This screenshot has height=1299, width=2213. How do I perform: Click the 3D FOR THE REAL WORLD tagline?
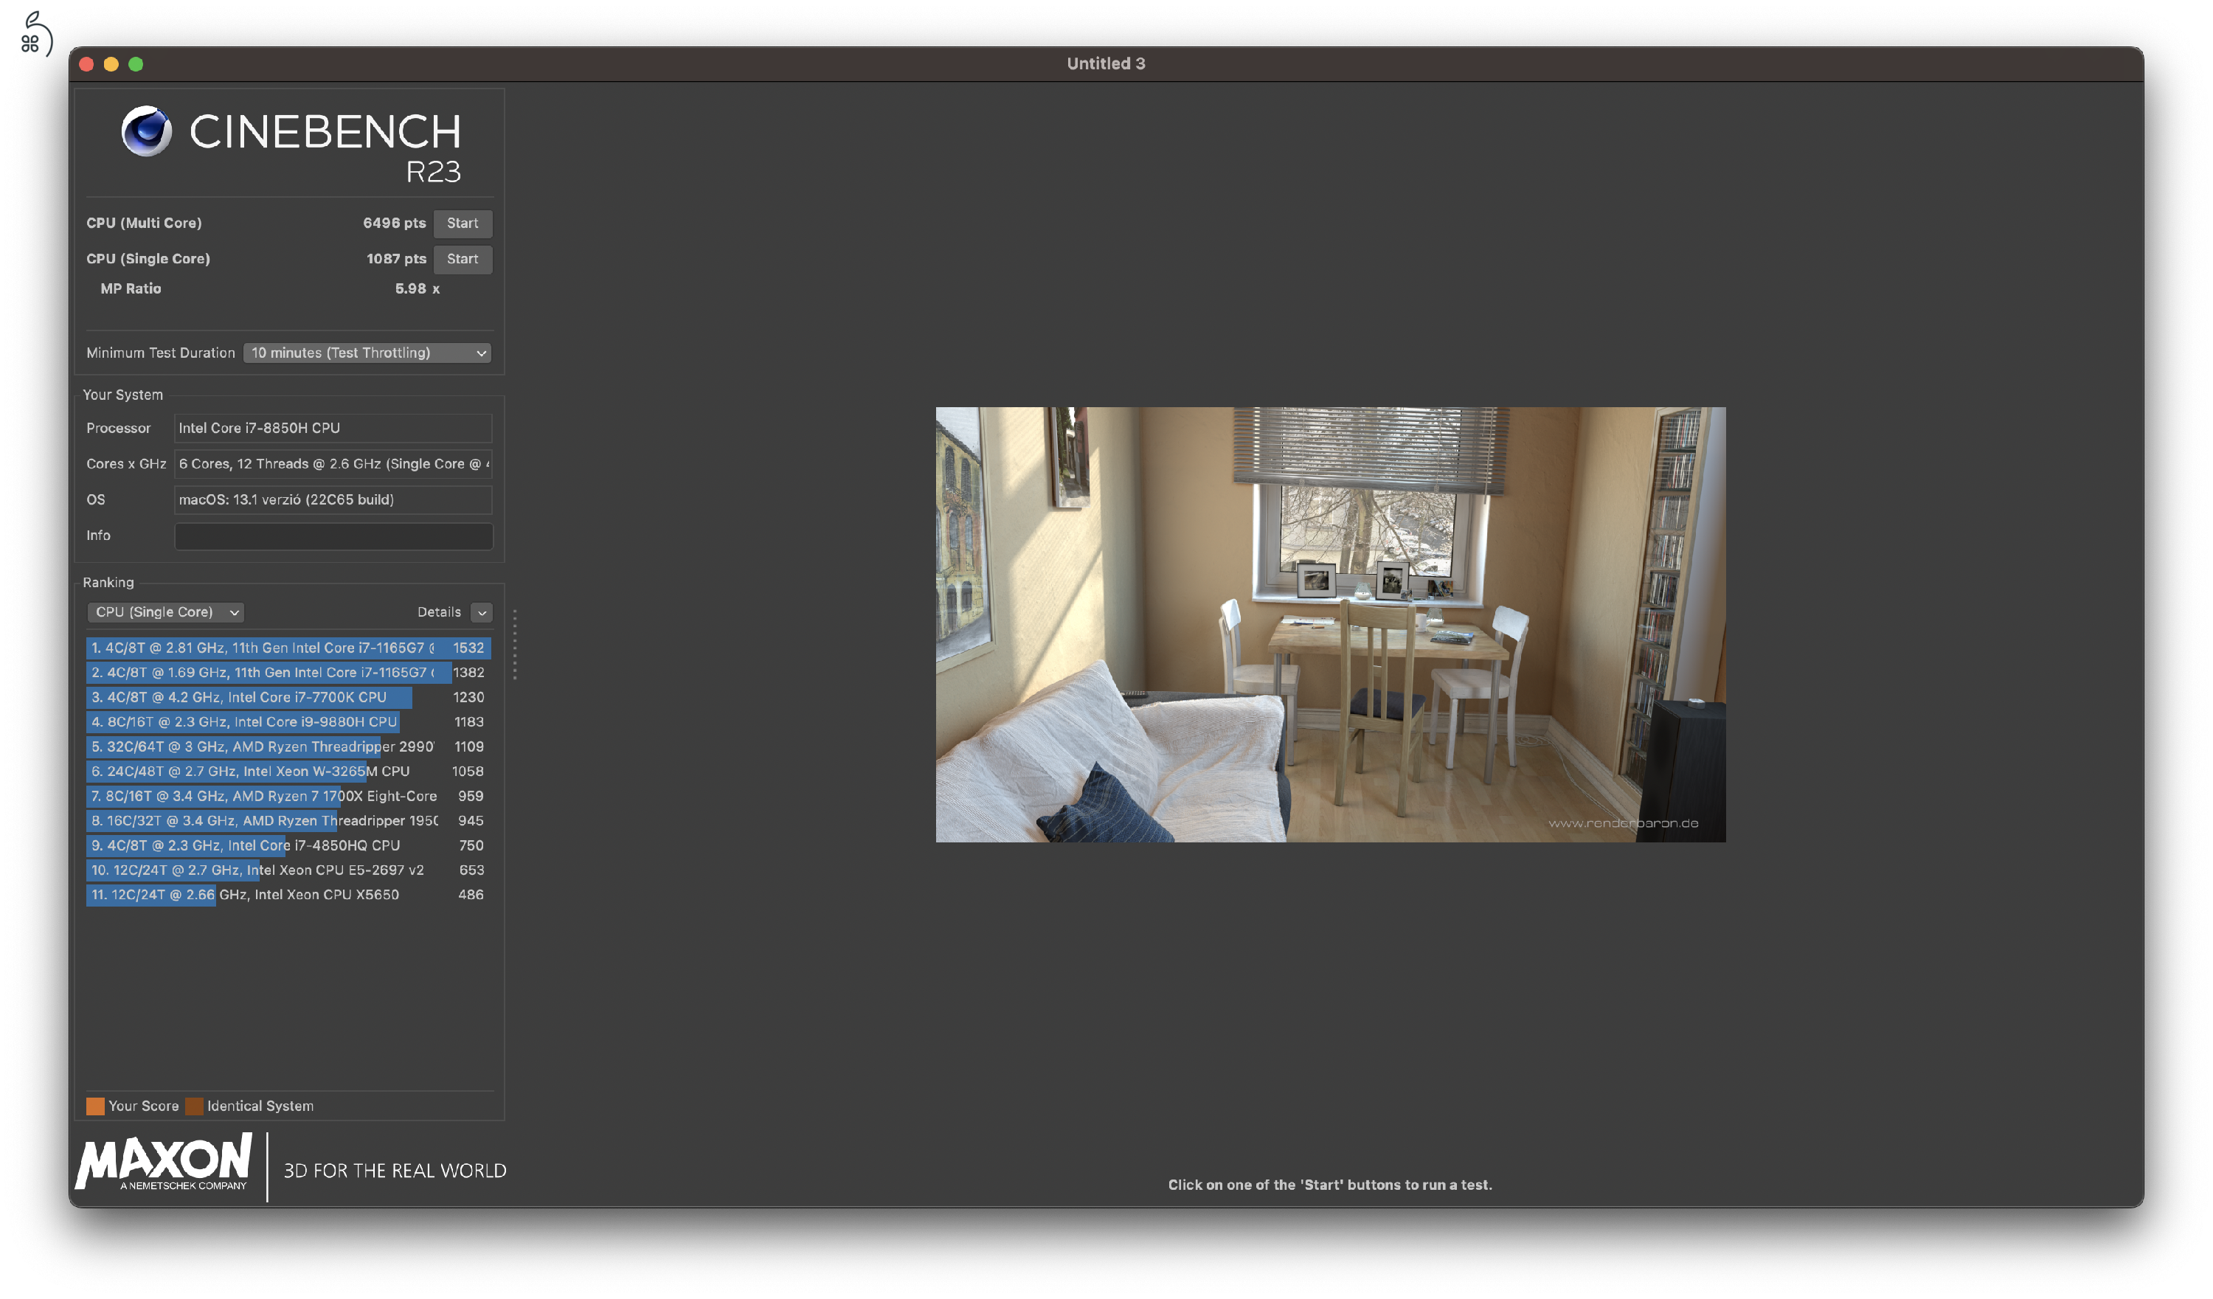click(x=395, y=1171)
